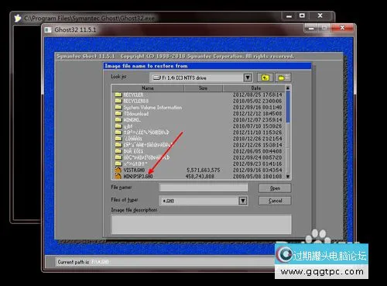Select the folder icon dated 2010/12/07

click(x=118, y=119)
